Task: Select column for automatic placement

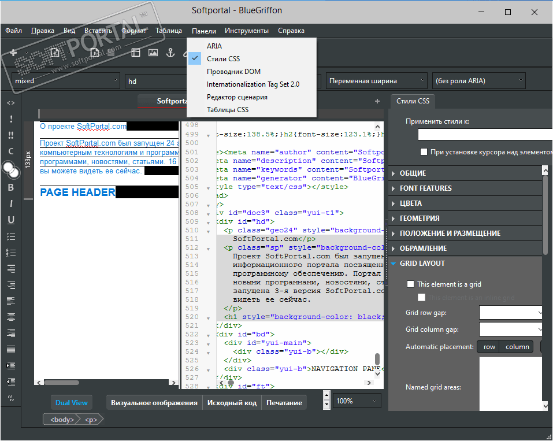Action: 517,347
